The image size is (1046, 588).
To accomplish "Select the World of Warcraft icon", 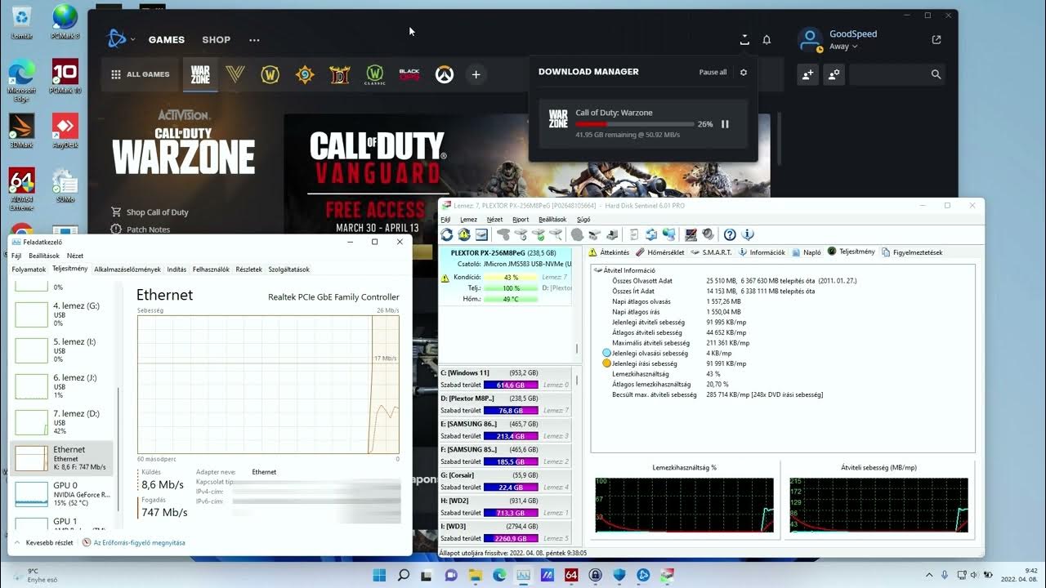I will (270, 74).
